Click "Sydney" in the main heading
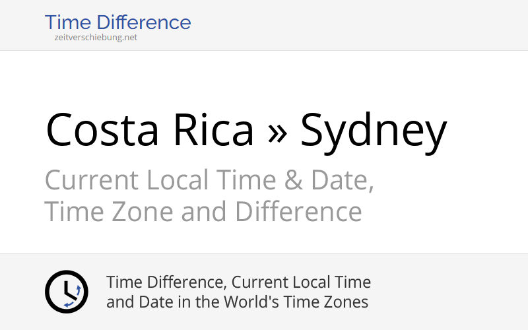This screenshot has height=330, width=528. [x=374, y=132]
